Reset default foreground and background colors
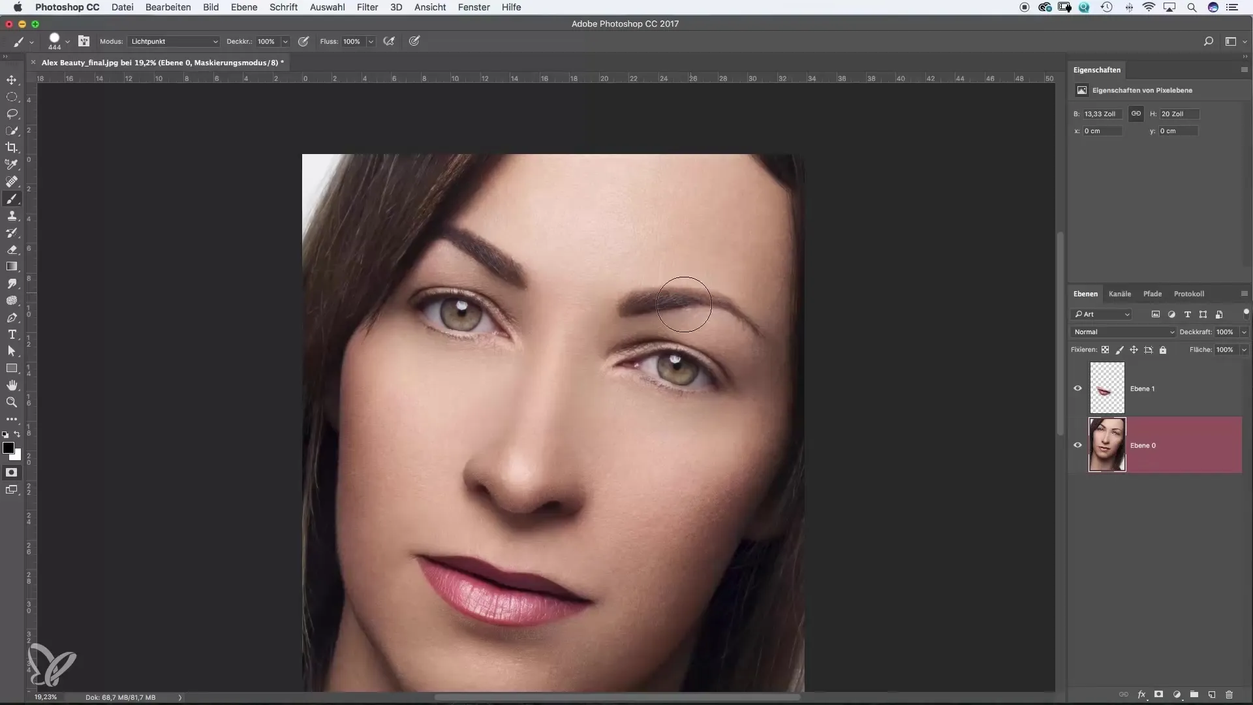1253x705 pixels. (x=5, y=434)
